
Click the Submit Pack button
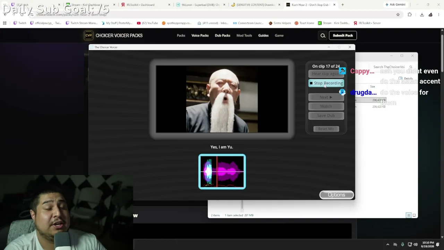pos(343,35)
